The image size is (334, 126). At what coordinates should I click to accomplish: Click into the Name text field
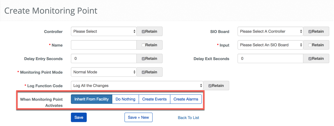[104, 45]
